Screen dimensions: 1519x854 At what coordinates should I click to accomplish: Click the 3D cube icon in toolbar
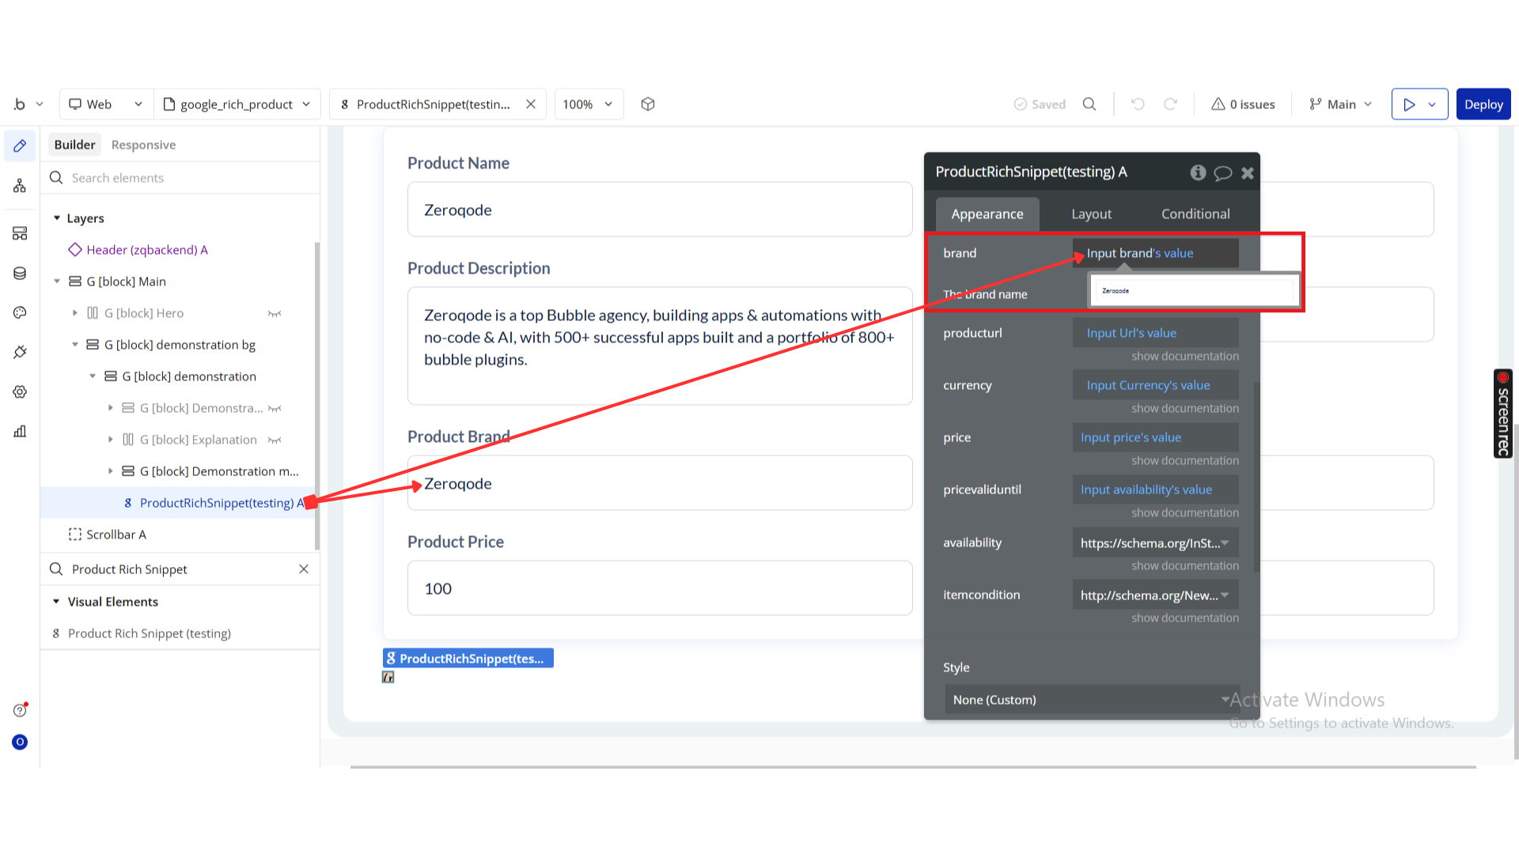(x=648, y=104)
